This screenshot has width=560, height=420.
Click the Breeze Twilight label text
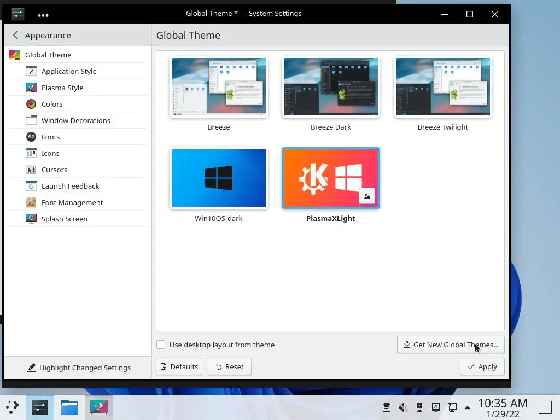(443, 127)
